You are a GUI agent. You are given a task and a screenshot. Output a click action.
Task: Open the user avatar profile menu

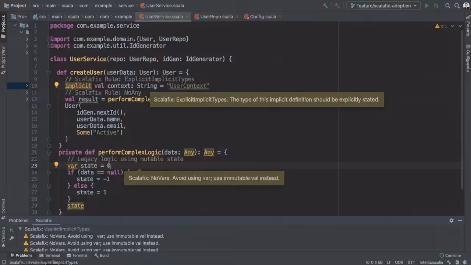click(466, 6)
